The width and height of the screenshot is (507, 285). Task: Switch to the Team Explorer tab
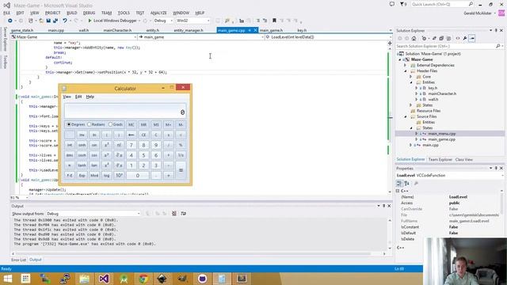[x=440, y=159]
